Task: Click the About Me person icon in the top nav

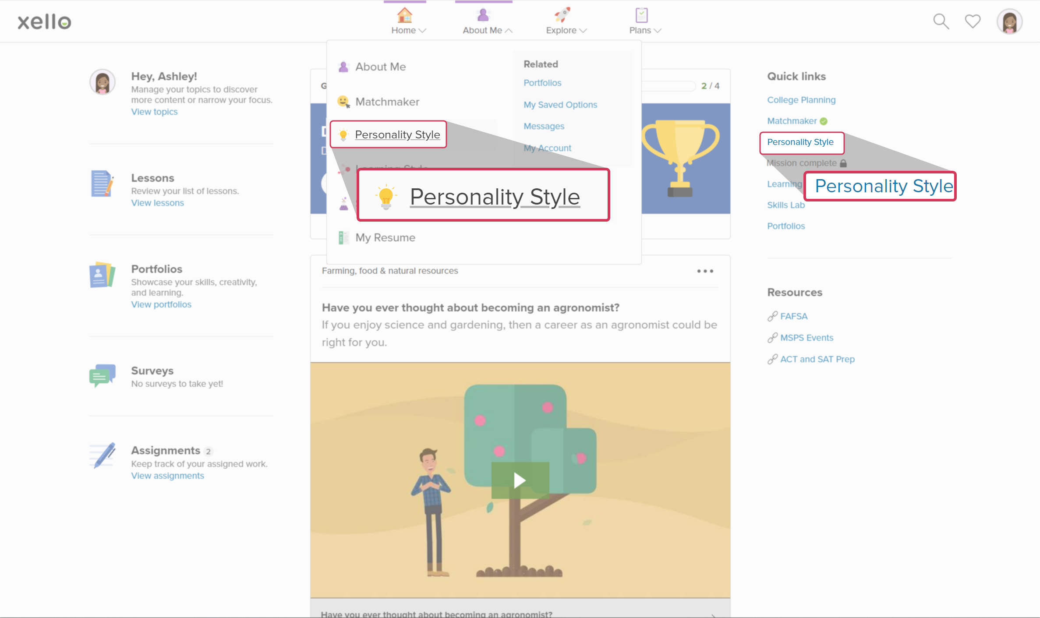Action: click(x=483, y=15)
